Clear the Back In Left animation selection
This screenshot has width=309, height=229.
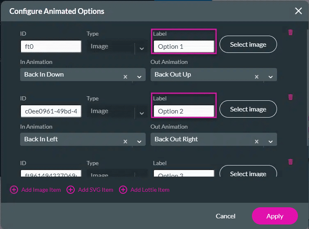point(126,141)
